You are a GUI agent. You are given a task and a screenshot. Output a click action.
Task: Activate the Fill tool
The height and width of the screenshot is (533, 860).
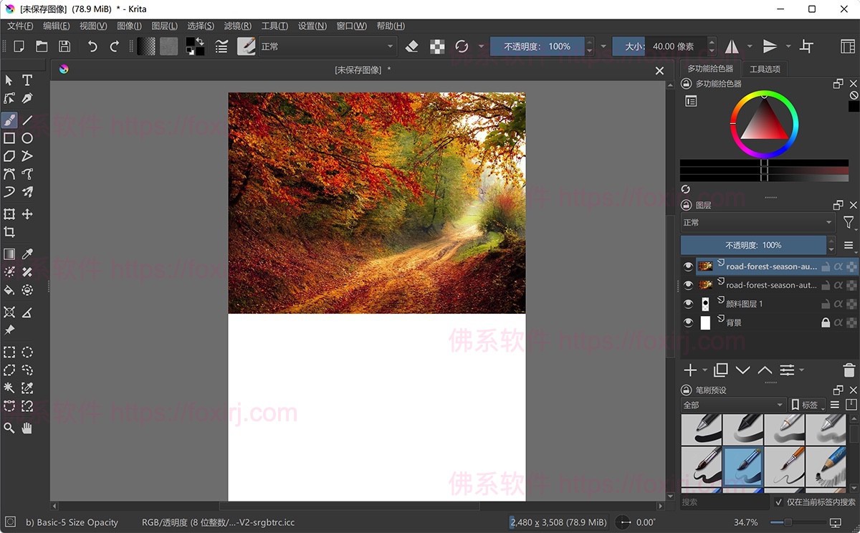pyautogui.click(x=9, y=289)
